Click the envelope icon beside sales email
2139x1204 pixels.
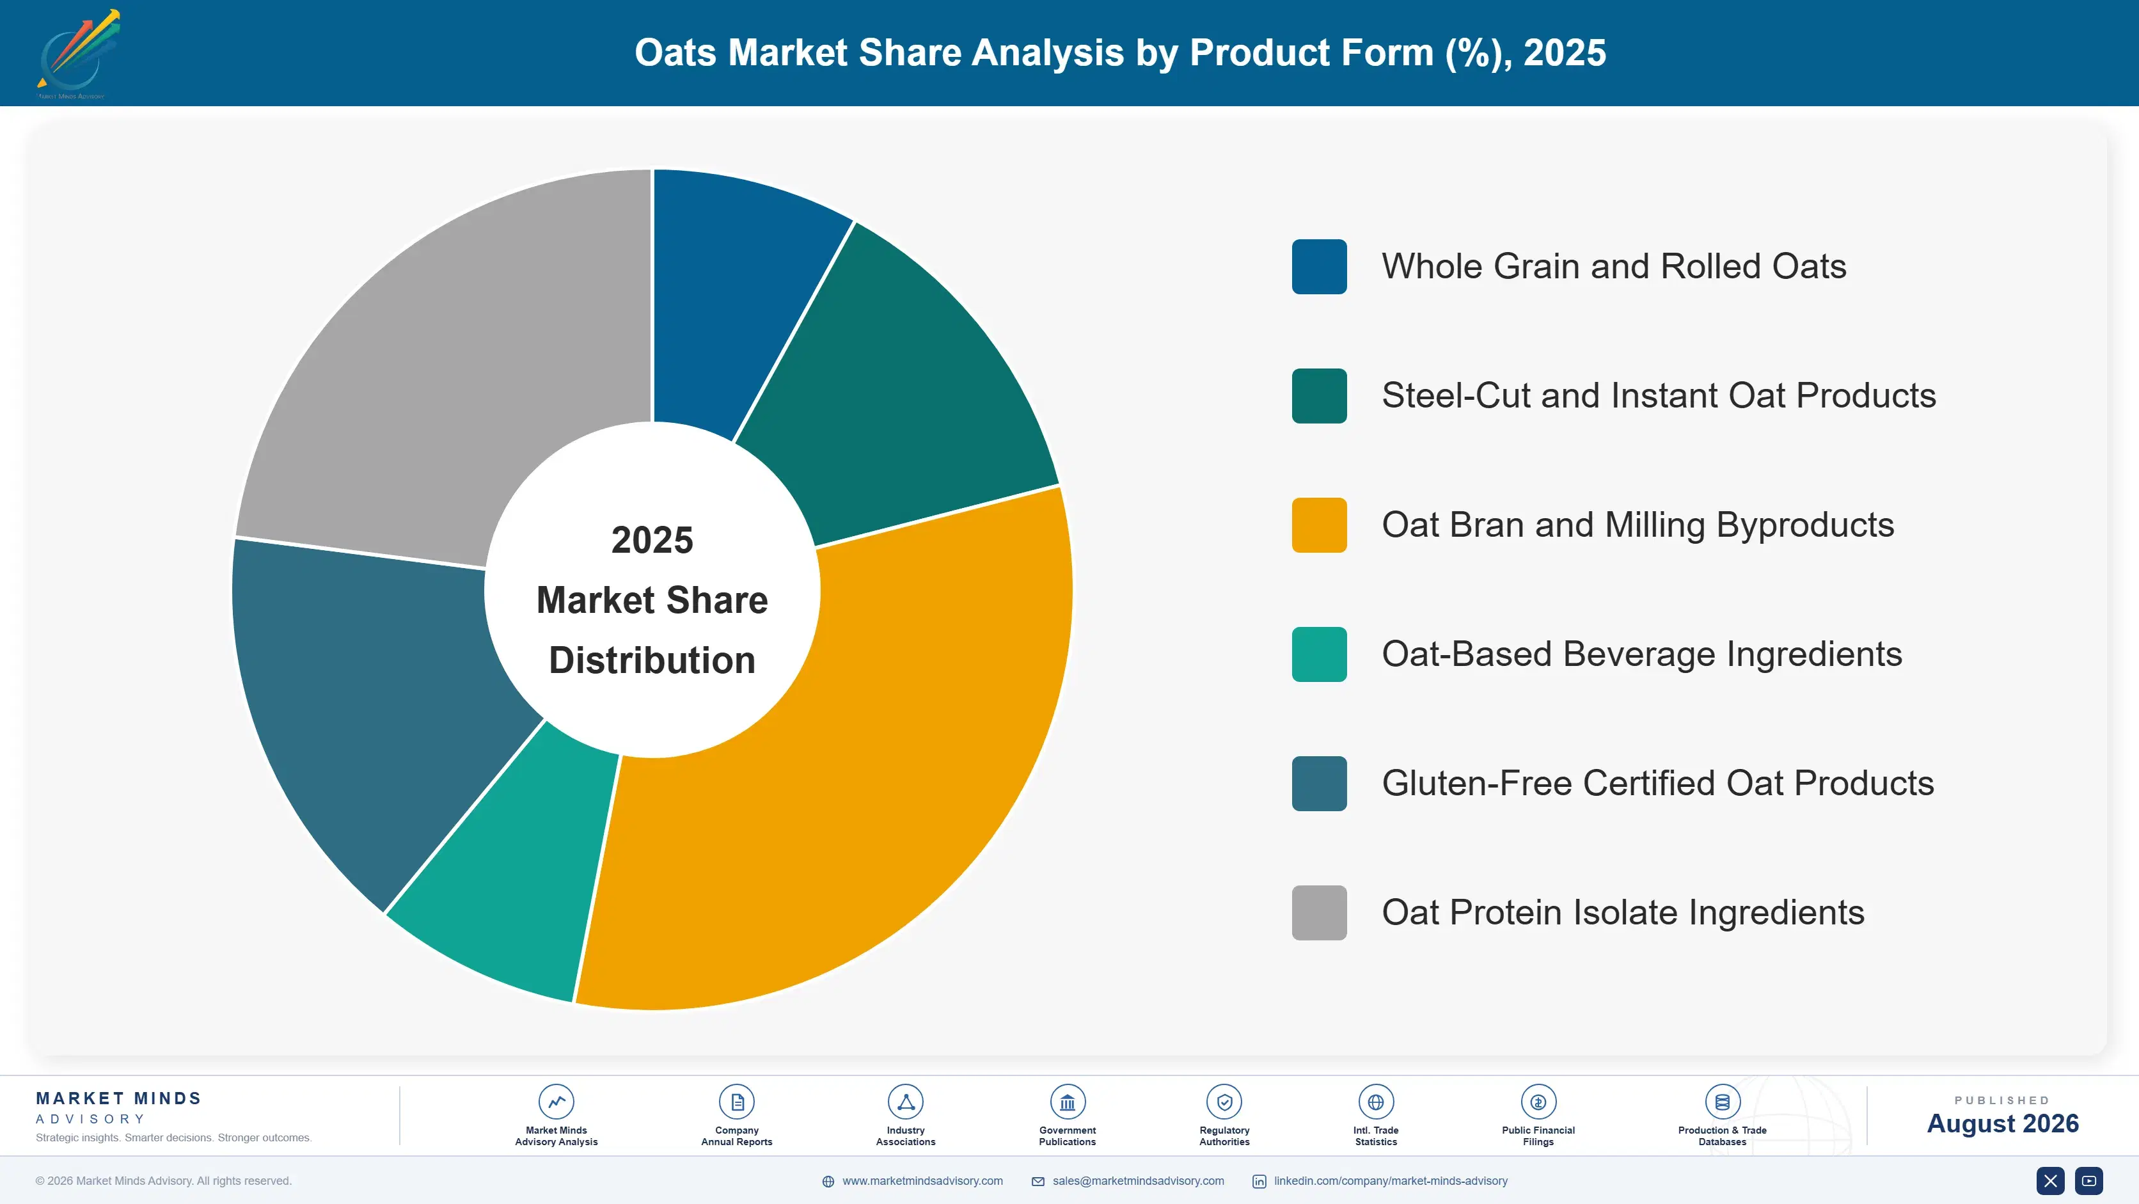(1038, 1182)
